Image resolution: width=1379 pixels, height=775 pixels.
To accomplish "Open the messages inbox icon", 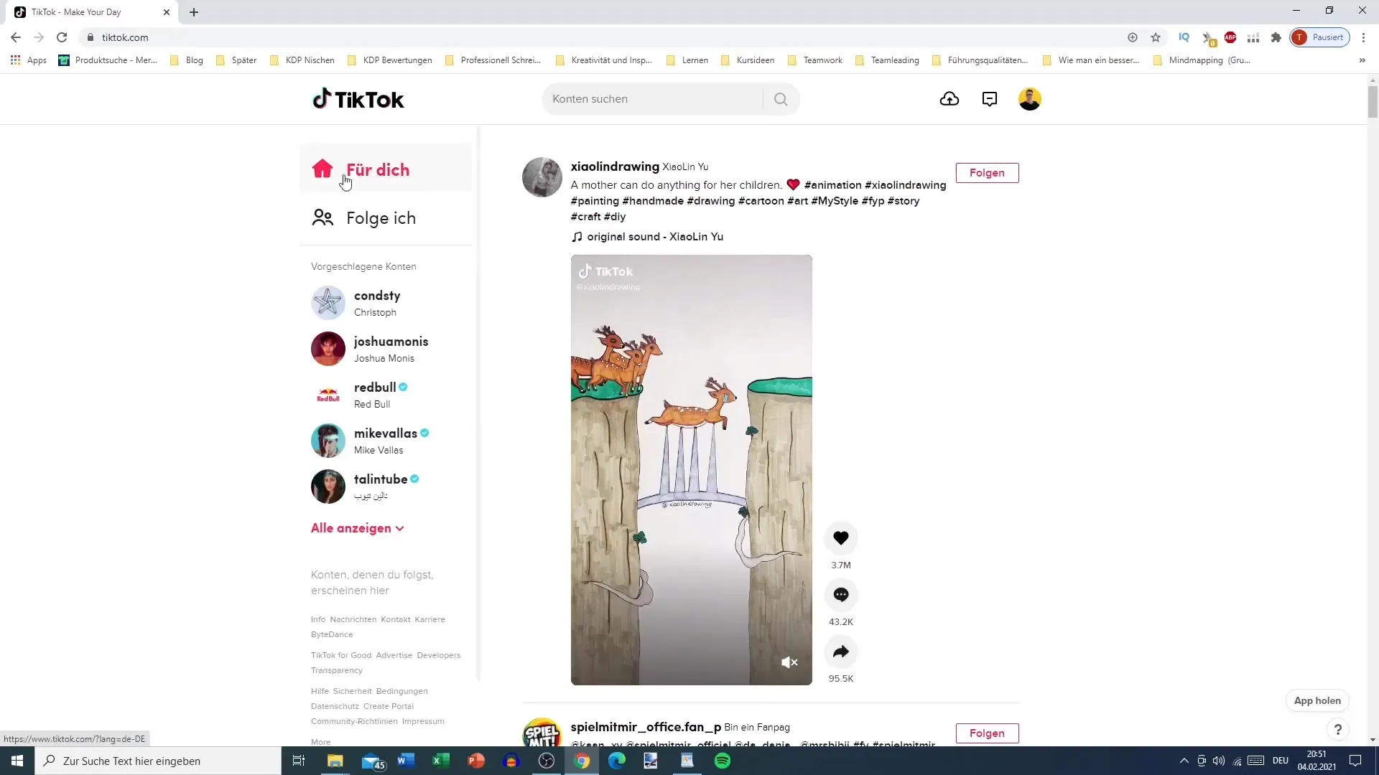I will coord(990,99).
